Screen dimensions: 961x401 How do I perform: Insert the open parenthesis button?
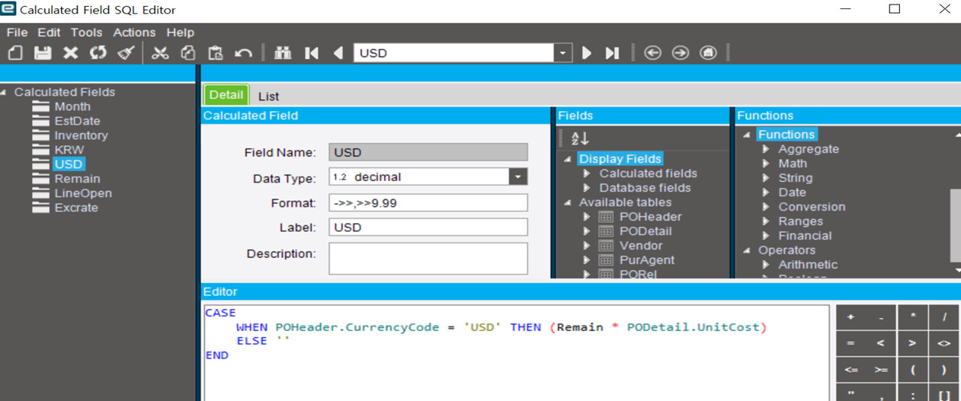click(x=913, y=370)
